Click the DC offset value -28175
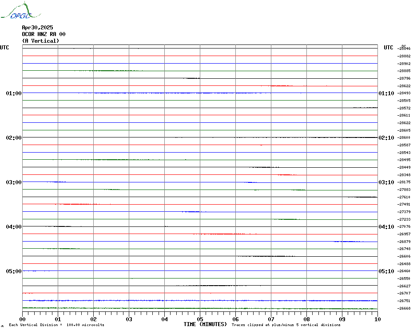The height and width of the screenshot is (331, 413). tap(404, 182)
